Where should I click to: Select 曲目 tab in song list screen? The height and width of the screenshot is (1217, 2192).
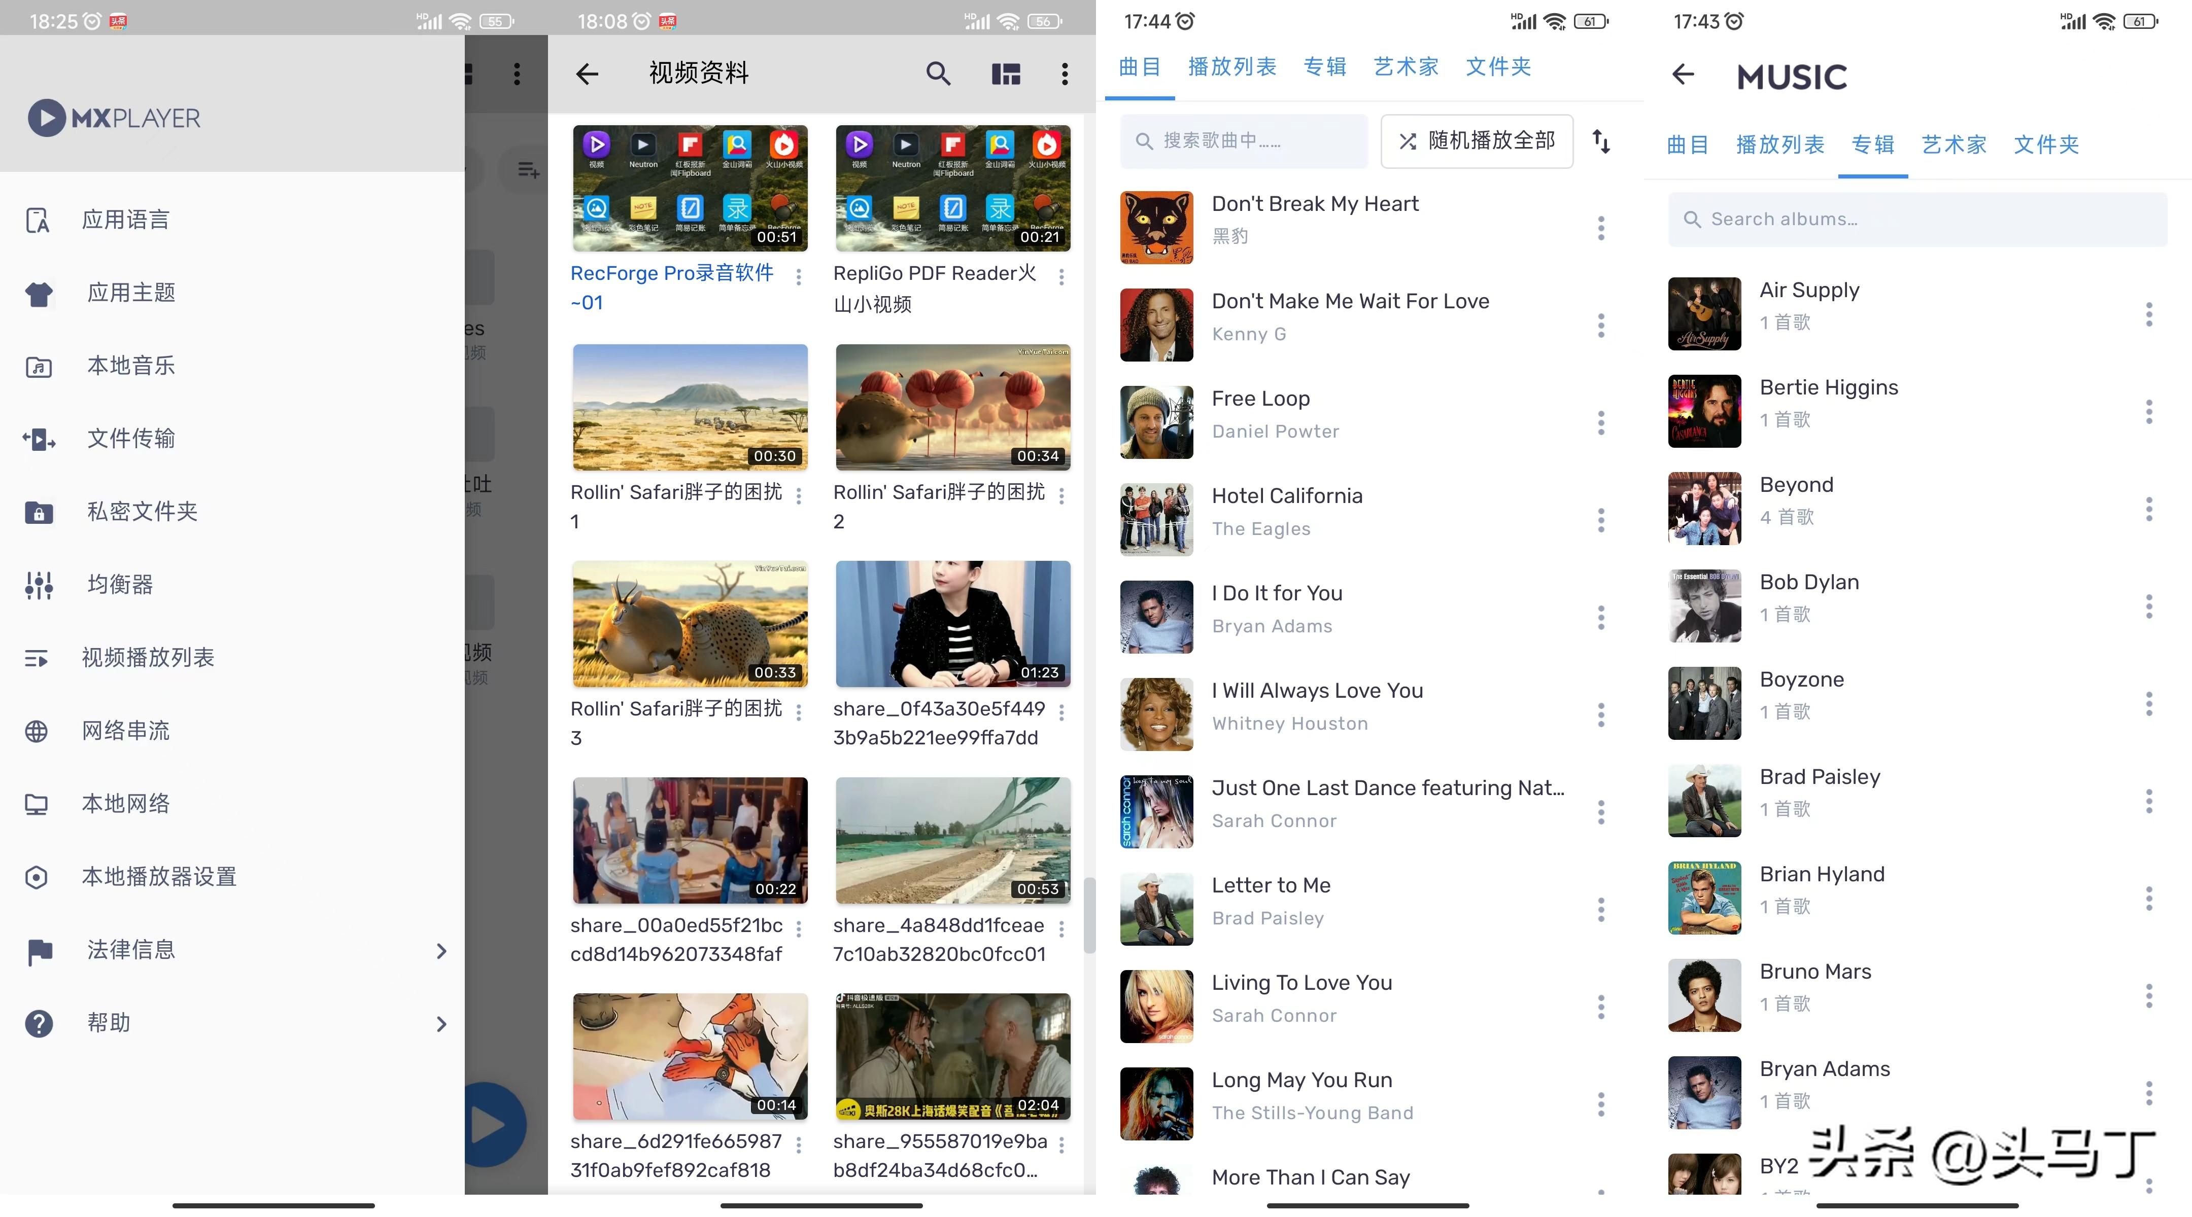point(1140,66)
